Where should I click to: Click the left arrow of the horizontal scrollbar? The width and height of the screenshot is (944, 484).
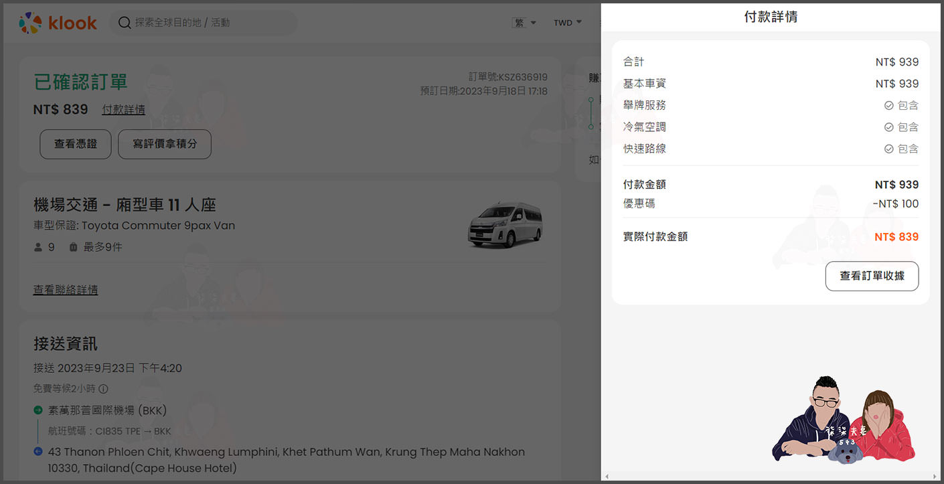click(606, 477)
